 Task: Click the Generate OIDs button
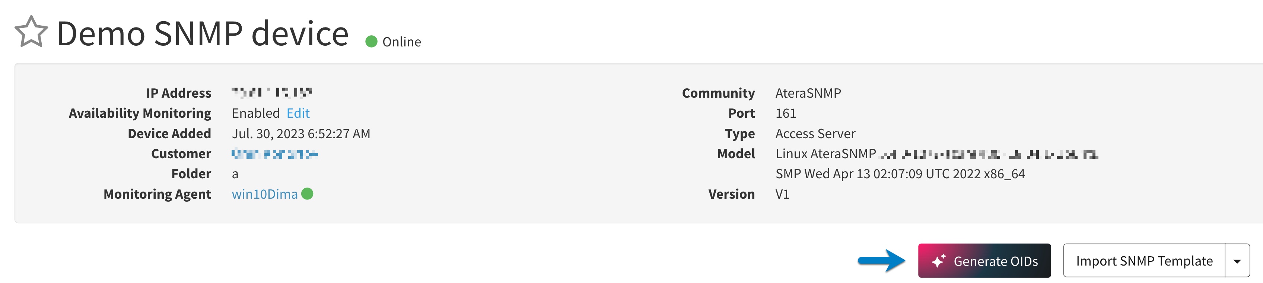(x=984, y=261)
